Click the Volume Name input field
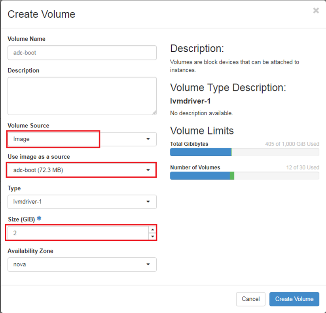 [x=82, y=52]
